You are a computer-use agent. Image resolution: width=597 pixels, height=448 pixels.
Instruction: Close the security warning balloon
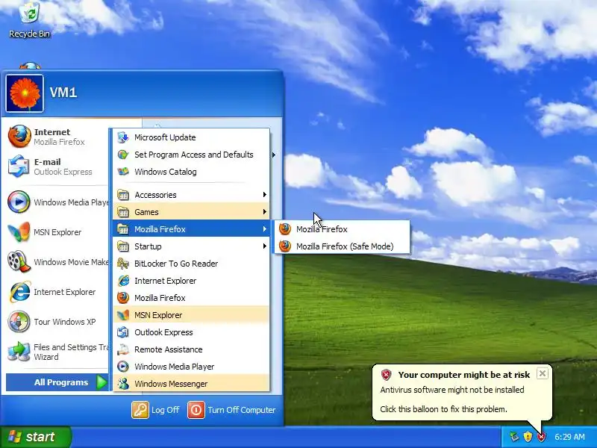coord(543,373)
